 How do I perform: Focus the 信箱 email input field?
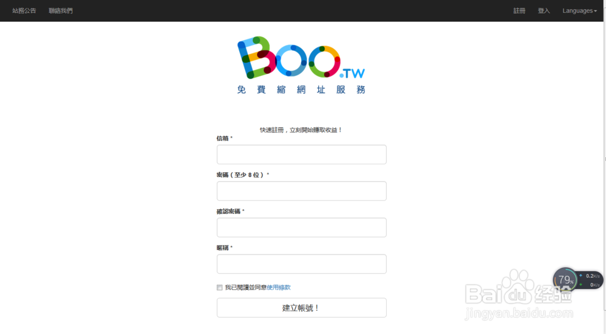(301, 155)
